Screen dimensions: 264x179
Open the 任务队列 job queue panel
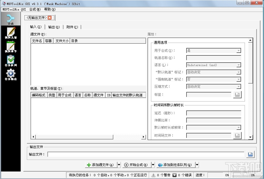click(11, 60)
